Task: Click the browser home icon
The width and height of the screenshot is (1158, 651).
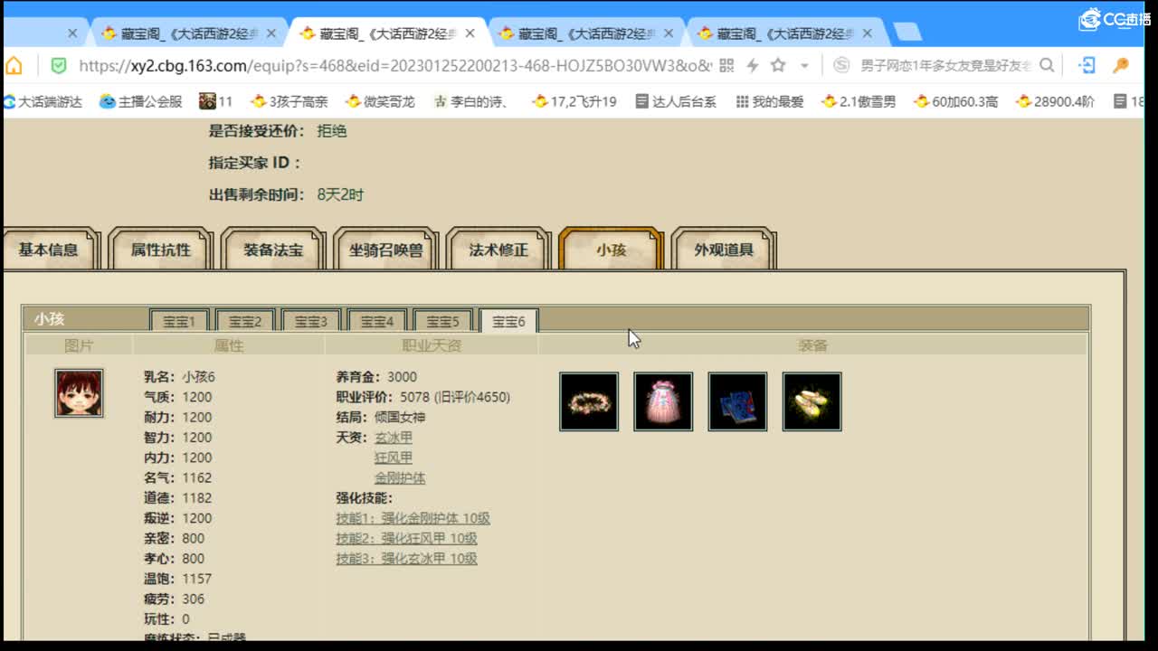Action: point(14,65)
